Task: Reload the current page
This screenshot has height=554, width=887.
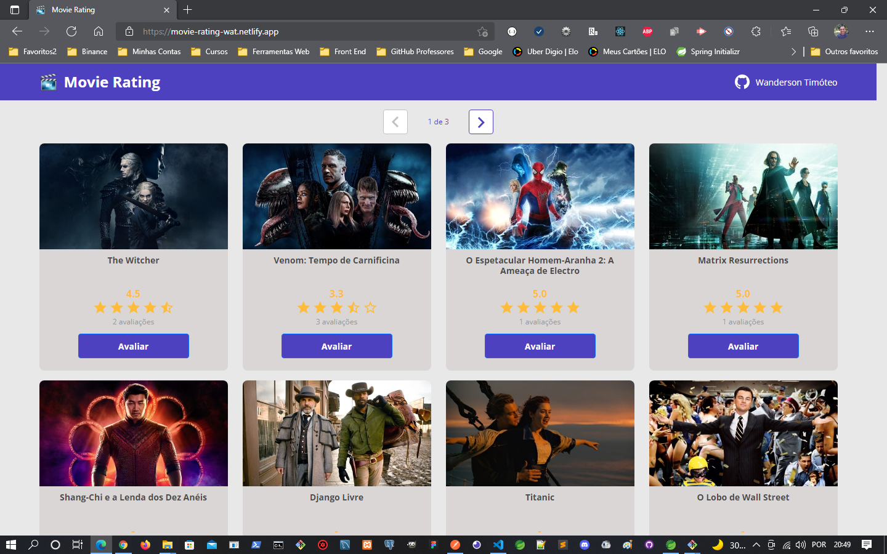Action: pos(71,31)
